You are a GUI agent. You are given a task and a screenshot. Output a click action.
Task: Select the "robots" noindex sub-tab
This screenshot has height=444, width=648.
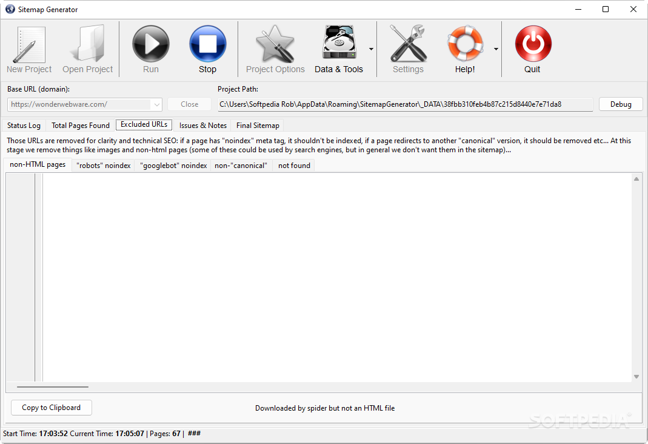click(103, 166)
